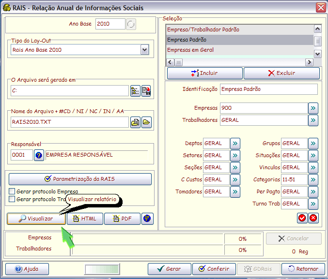The height and width of the screenshot is (279, 328).
Task: Open Parametrização da RAIS
Action: 80,179
